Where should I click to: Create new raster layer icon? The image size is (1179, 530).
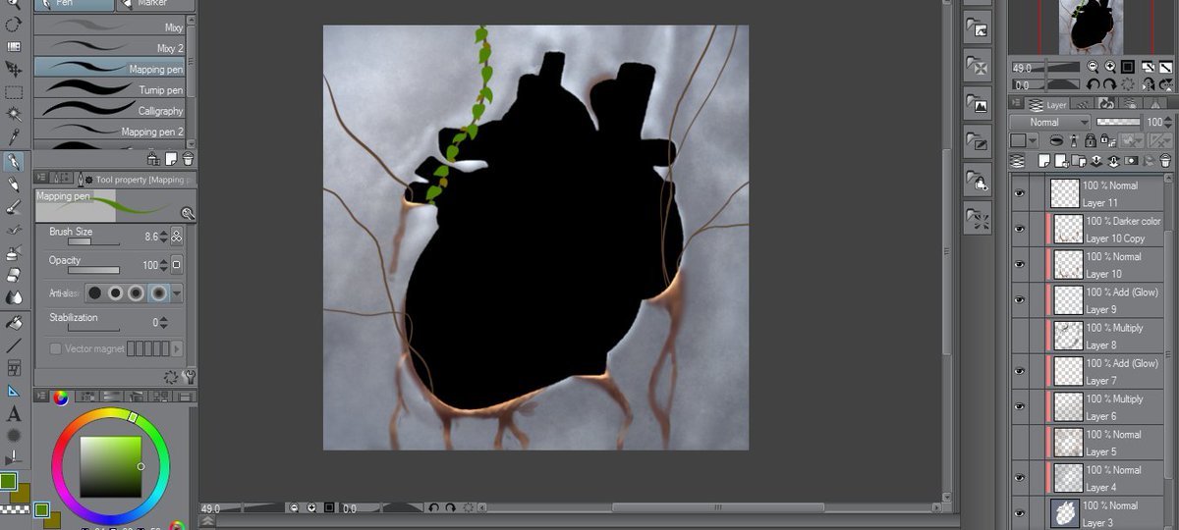[x=1045, y=160]
